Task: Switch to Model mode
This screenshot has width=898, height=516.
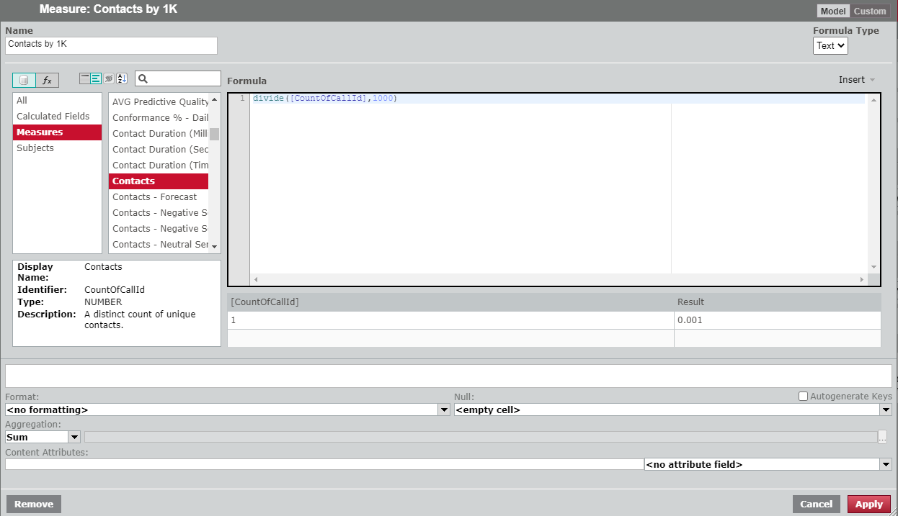Action: coord(833,11)
